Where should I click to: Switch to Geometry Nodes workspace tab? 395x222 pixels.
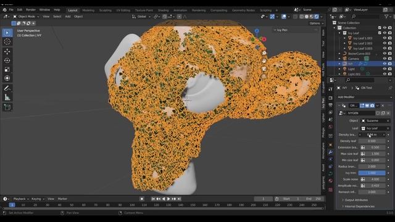[x=243, y=10]
